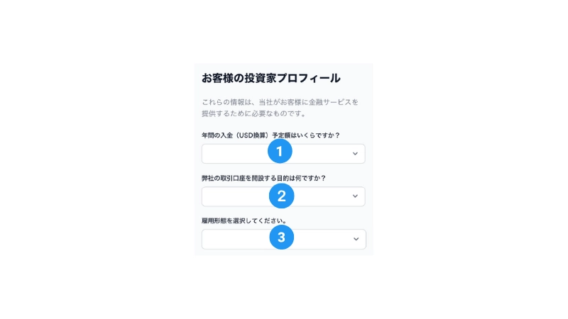Open the 年間の入金 予定額 dropdown field
Viewport: 568px width, 319px height.
(283, 154)
